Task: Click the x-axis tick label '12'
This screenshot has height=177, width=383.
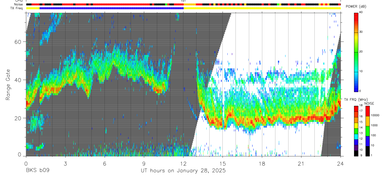Action: tap(183, 163)
